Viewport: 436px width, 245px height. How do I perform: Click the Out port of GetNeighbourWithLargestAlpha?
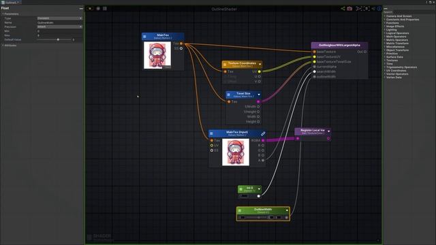tap(365, 52)
